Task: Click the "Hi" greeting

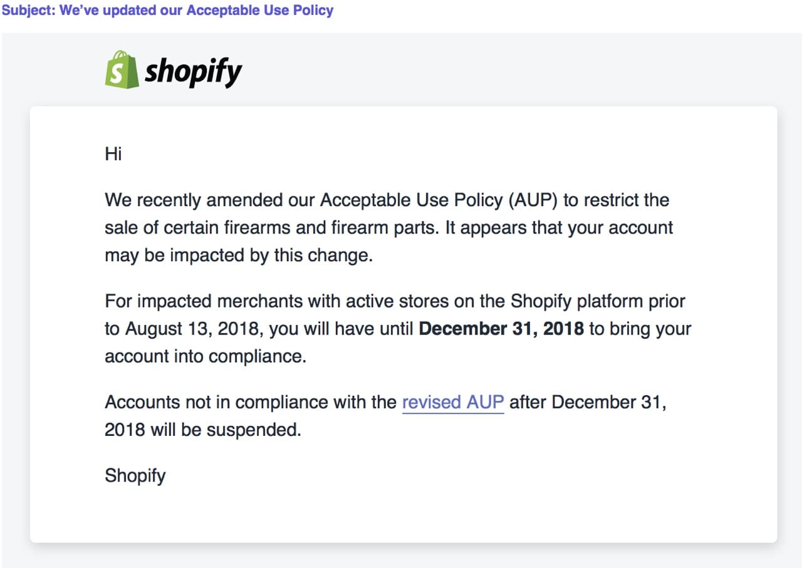Action: (x=113, y=153)
